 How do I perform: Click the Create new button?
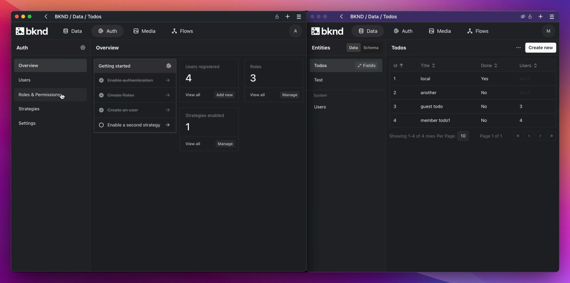tap(541, 47)
